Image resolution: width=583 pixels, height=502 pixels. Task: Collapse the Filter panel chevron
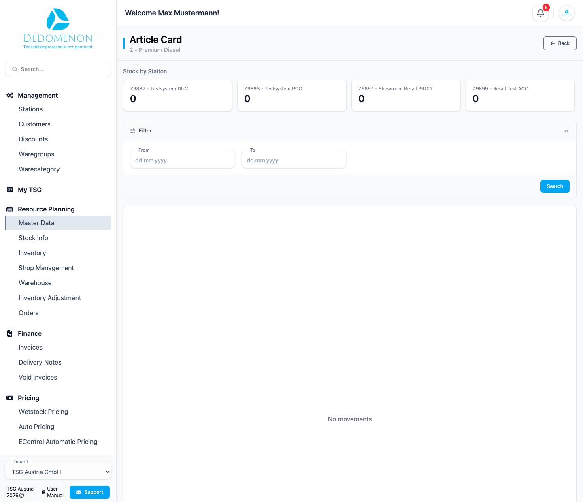[x=566, y=131]
